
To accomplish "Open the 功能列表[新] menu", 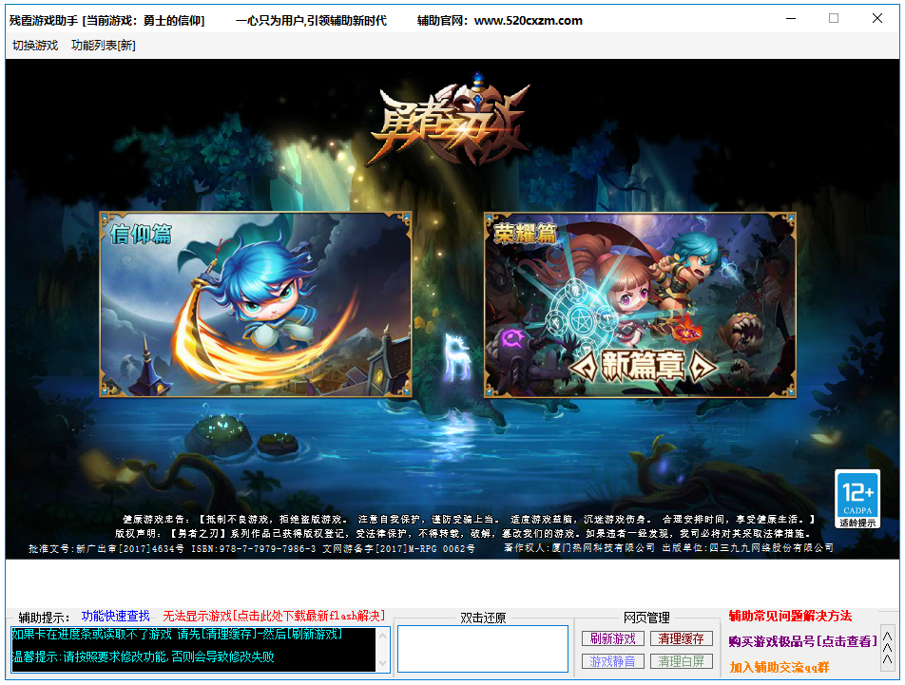I will pyautogui.click(x=104, y=46).
